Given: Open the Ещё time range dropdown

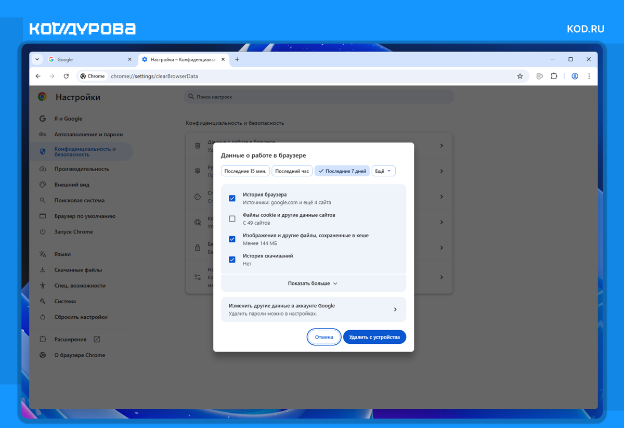Looking at the screenshot, I should pyautogui.click(x=383, y=171).
